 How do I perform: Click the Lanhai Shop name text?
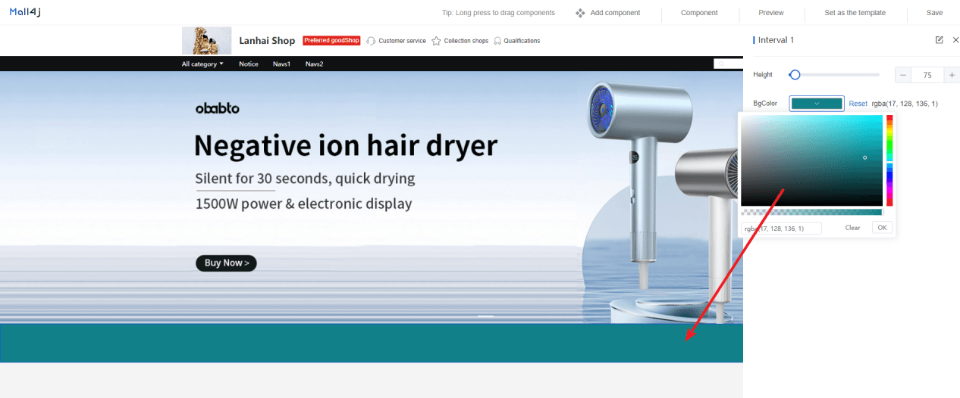[267, 41]
